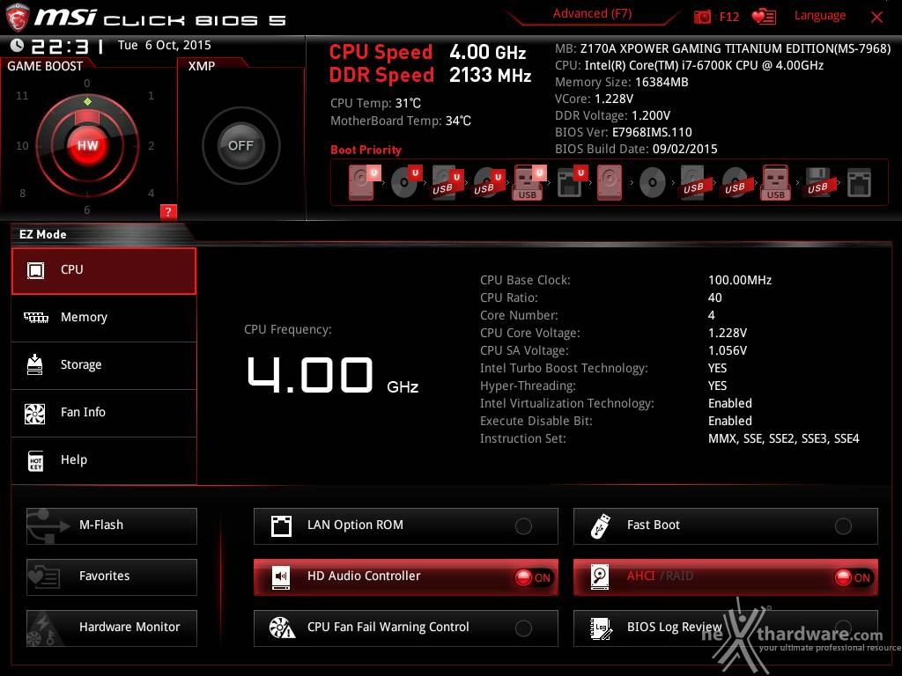This screenshot has width=902, height=676.
Task: Click the Boot Priority heading
Action: [366, 150]
